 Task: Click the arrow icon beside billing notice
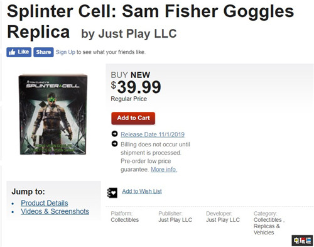(114, 144)
